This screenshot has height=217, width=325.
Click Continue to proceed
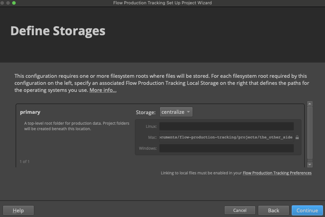point(307,210)
